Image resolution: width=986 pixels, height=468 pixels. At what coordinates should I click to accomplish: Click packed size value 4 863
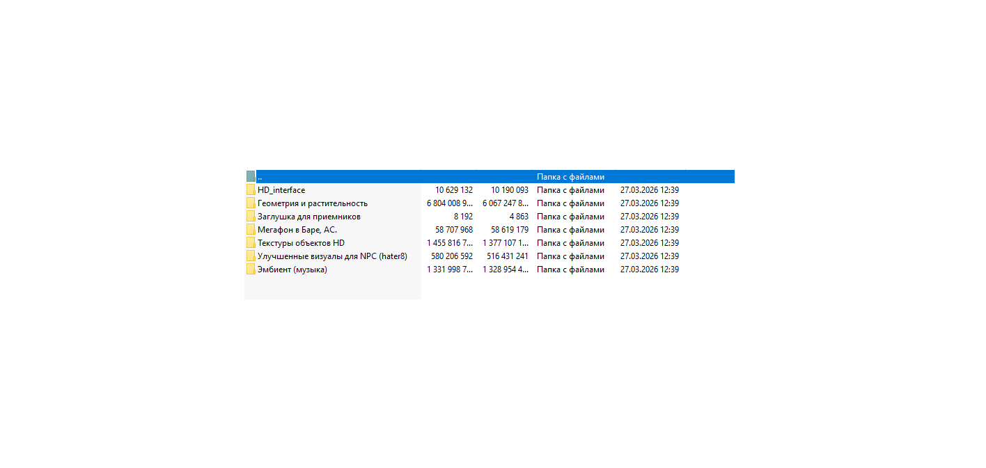(x=519, y=217)
